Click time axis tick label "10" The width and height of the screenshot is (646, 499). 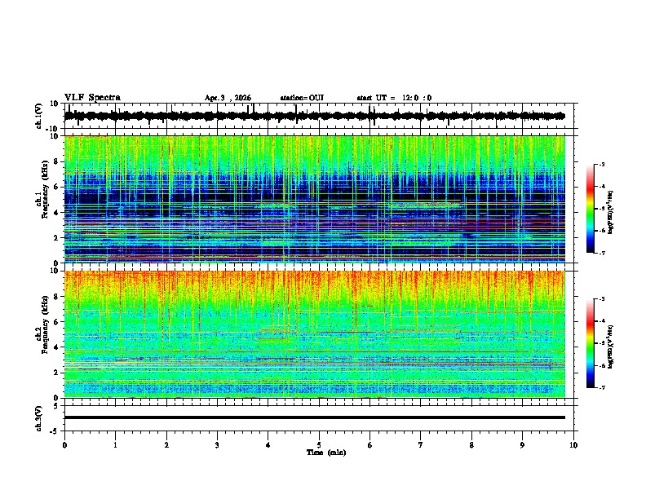pos(573,445)
